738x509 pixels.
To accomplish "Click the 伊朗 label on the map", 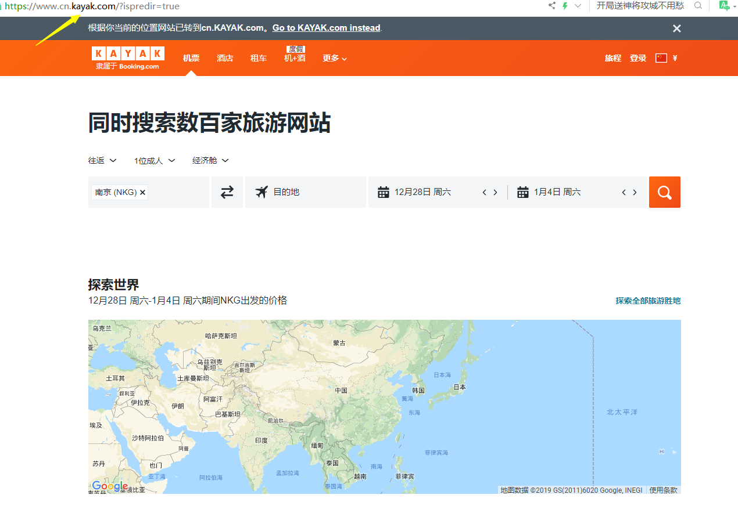I will (x=177, y=406).
